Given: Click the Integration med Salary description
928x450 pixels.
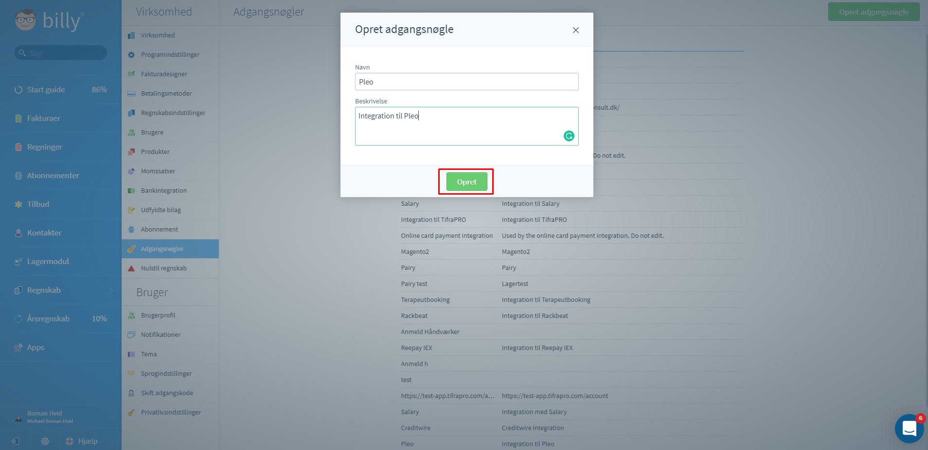Looking at the screenshot, I should tap(534, 412).
